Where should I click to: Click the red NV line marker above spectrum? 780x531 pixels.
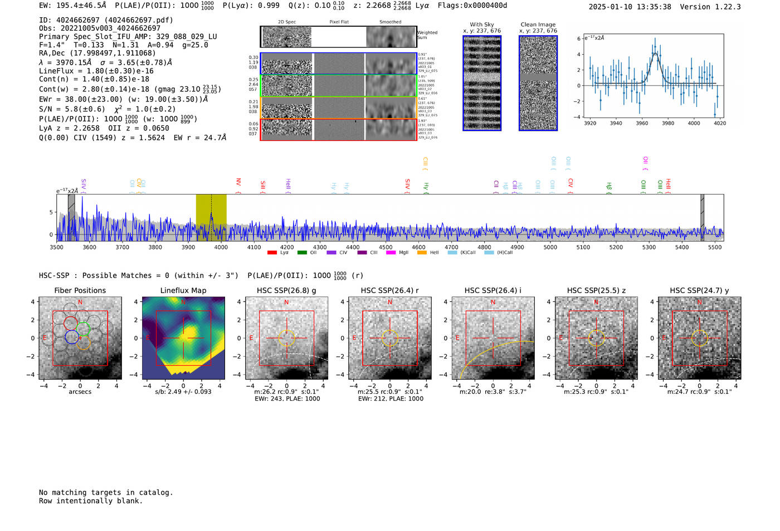tap(238, 185)
